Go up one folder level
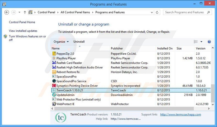 tap(25, 12)
